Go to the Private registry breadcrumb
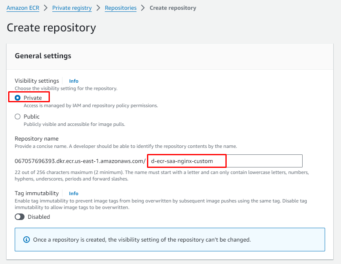 point(72,8)
